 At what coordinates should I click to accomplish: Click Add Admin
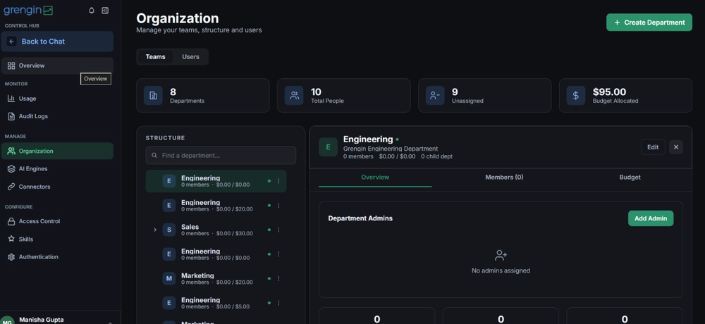651,218
